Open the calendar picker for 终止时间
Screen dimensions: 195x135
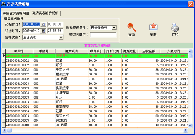43,31
